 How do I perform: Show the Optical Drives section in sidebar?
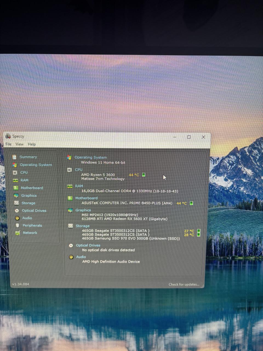click(x=34, y=211)
